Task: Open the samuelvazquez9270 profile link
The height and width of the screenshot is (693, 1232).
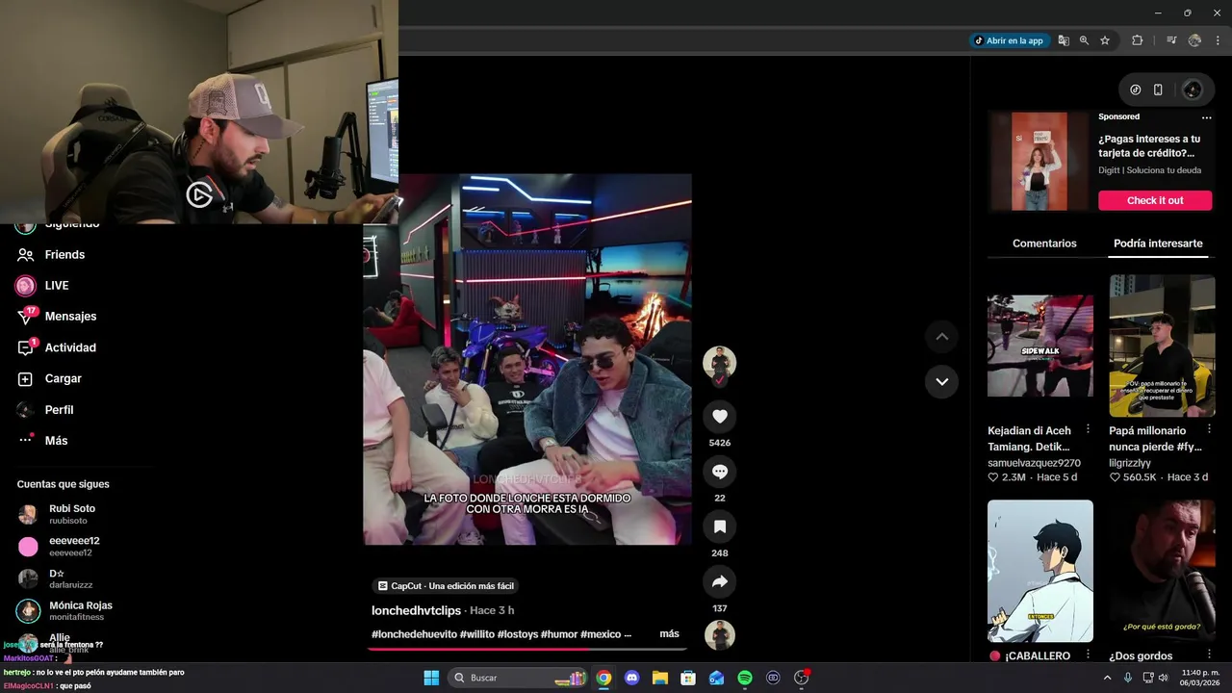Action: (x=1034, y=463)
